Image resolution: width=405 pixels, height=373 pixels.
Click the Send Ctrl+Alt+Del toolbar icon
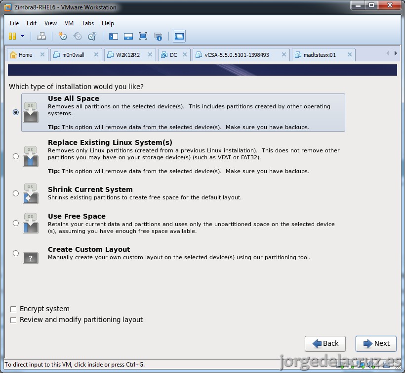(x=41, y=36)
